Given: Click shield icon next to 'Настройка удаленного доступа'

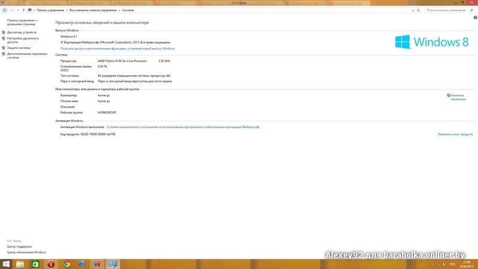Looking at the screenshot, I should 4,38.
